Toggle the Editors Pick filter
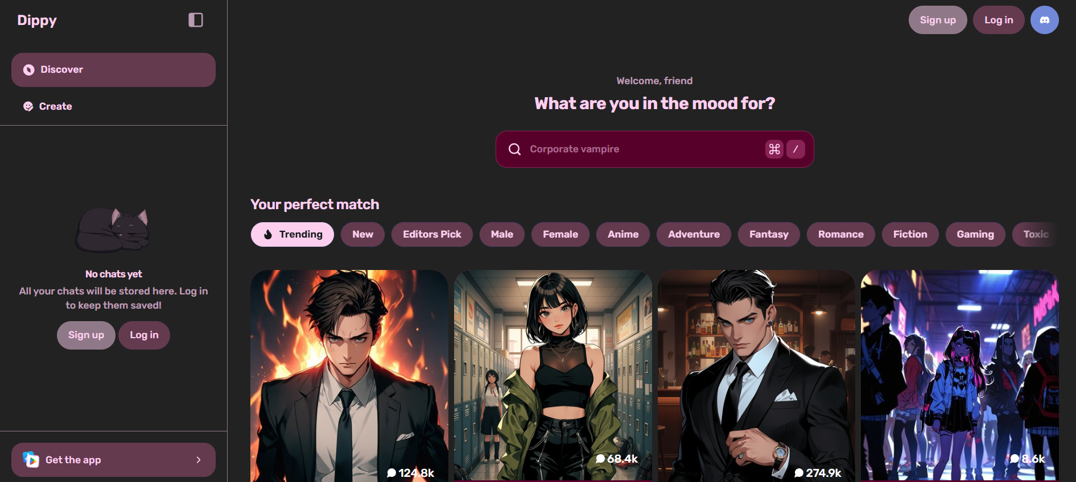 (432, 234)
